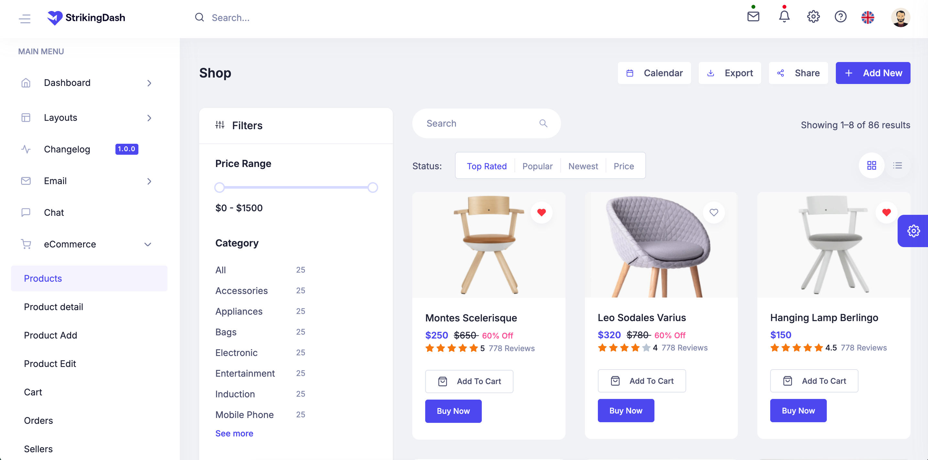Screen dimensions: 928x460
Task: Expand the Email sidebar menu
Action: tap(149, 181)
